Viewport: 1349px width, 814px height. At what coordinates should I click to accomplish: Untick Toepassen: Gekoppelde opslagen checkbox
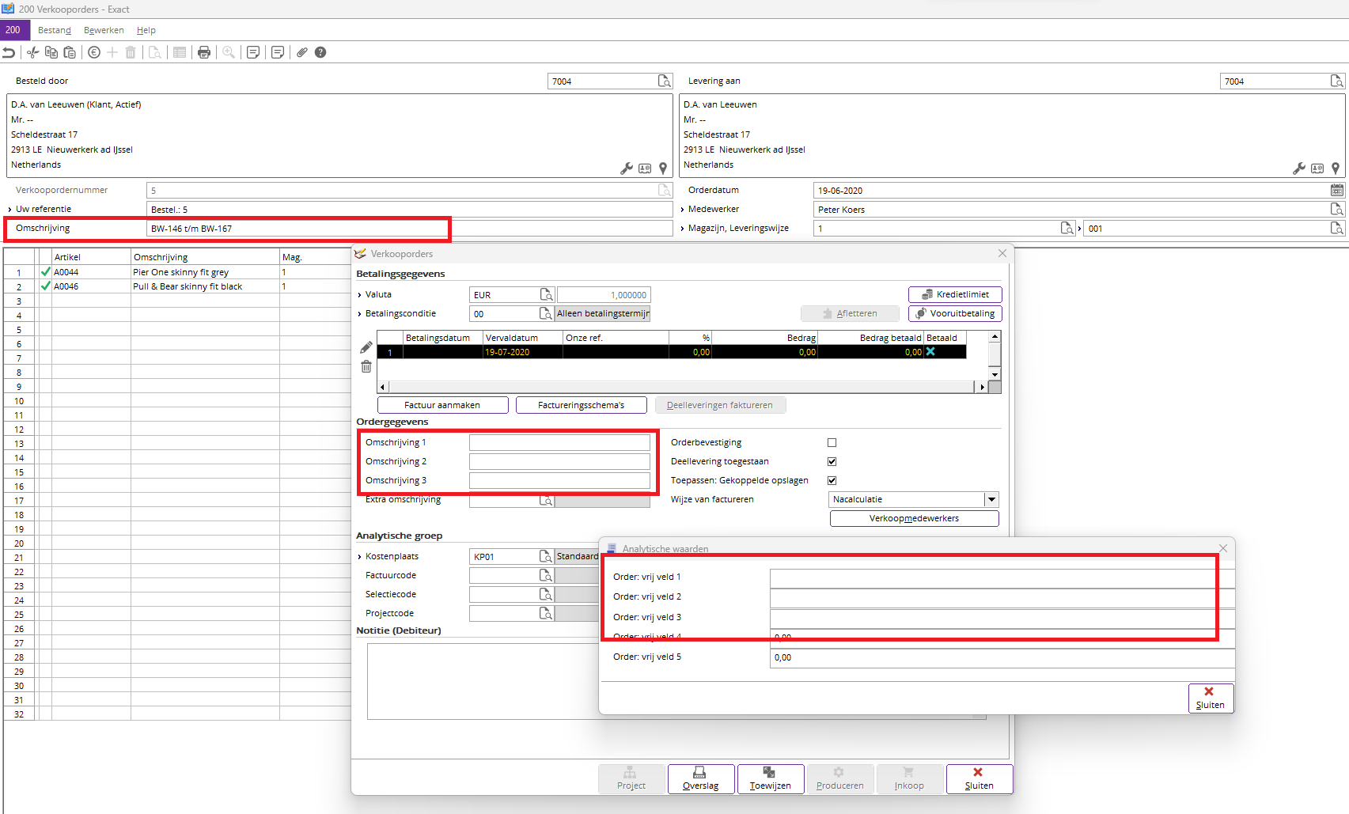832,481
